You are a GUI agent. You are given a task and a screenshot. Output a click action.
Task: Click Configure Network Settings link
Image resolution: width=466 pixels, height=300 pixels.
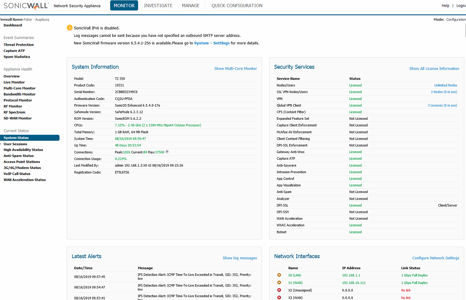[x=436, y=258]
